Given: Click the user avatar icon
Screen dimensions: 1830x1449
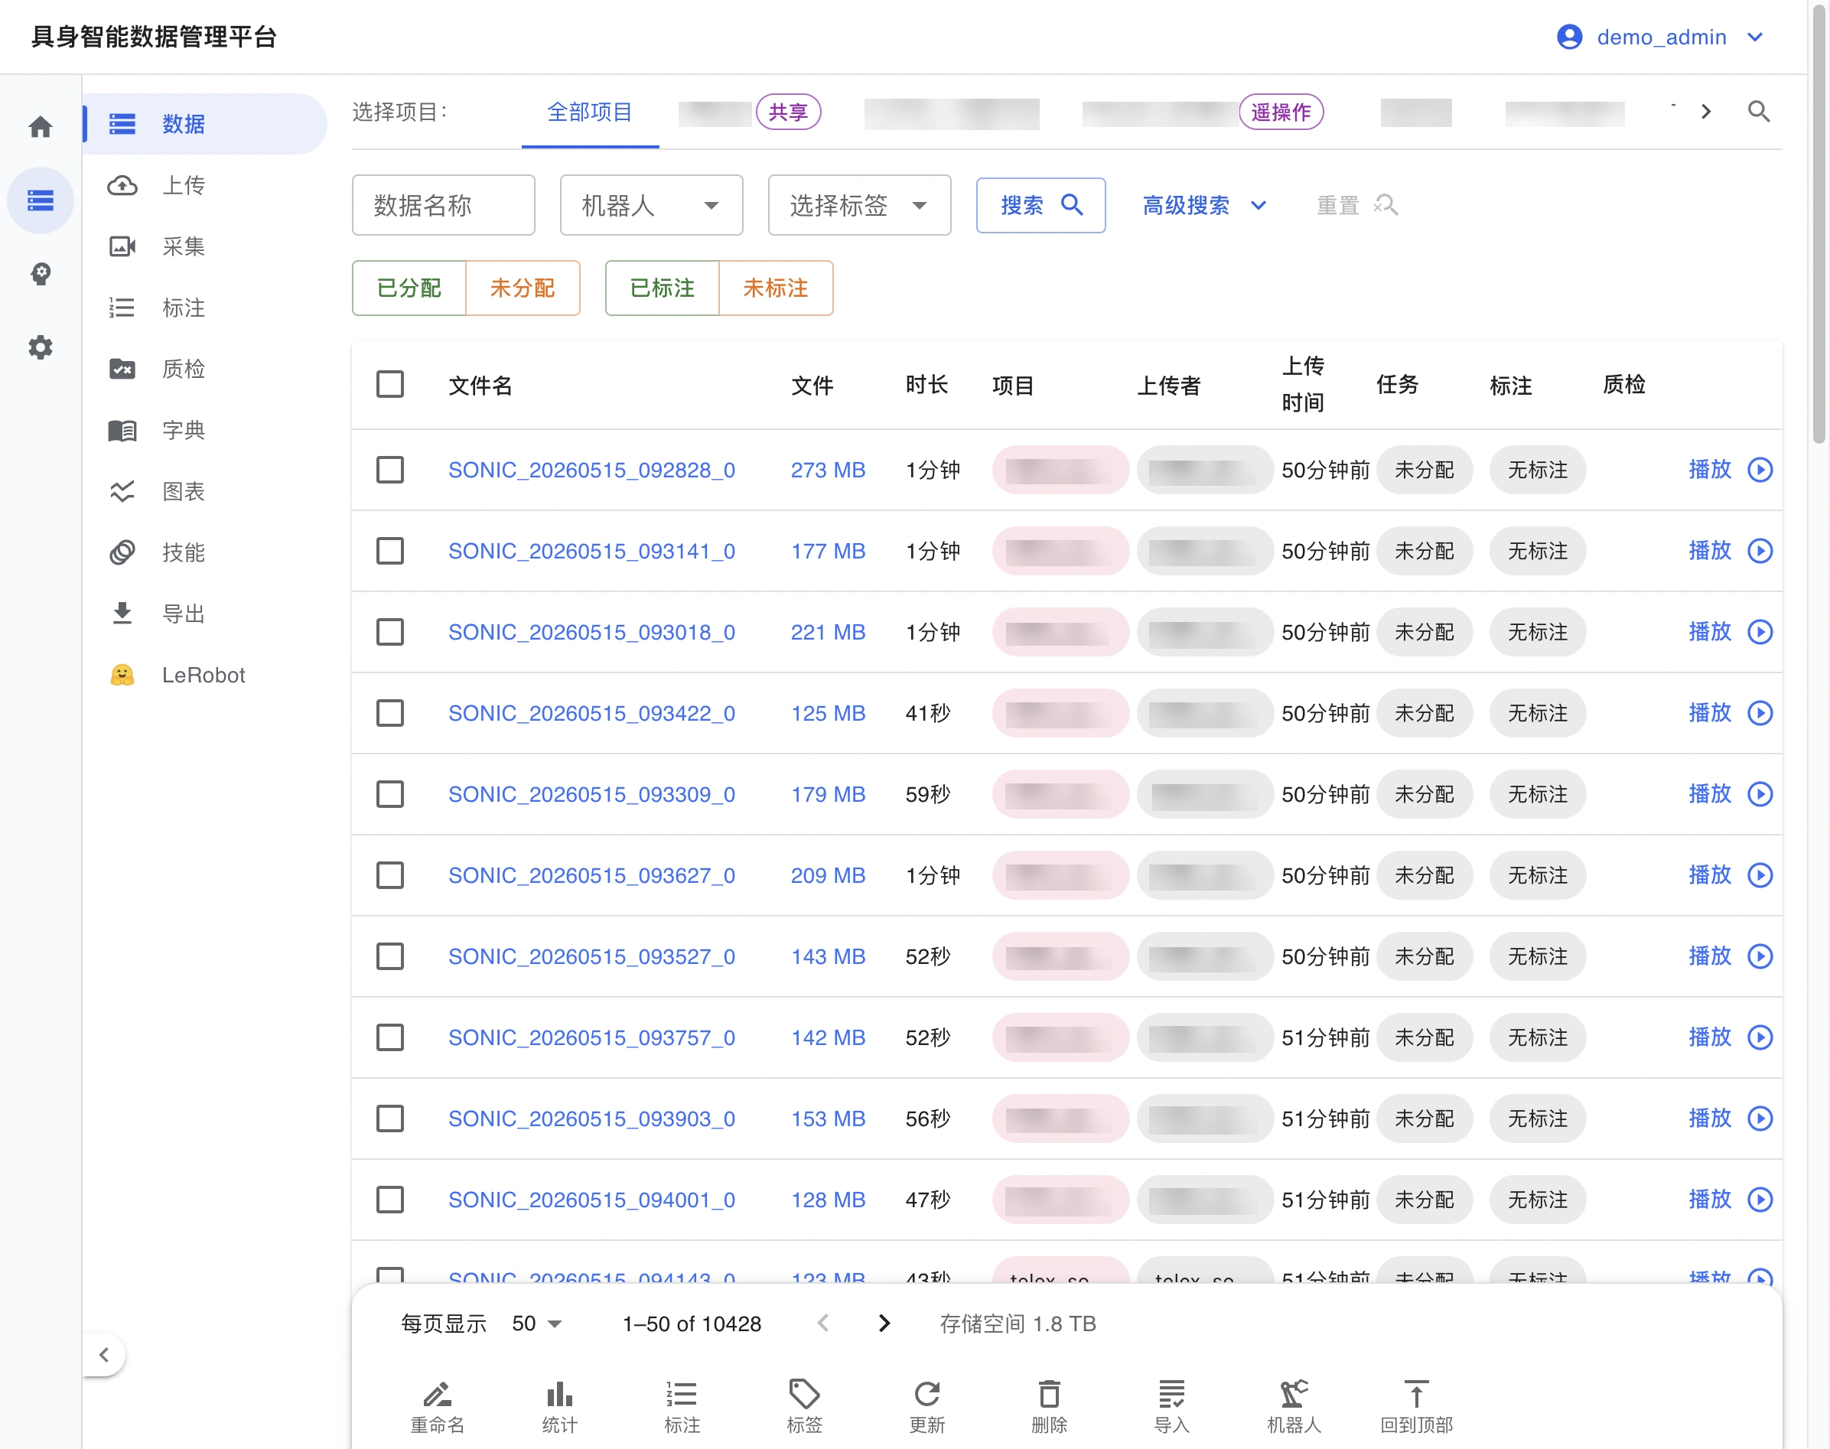Looking at the screenshot, I should [1570, 37].
